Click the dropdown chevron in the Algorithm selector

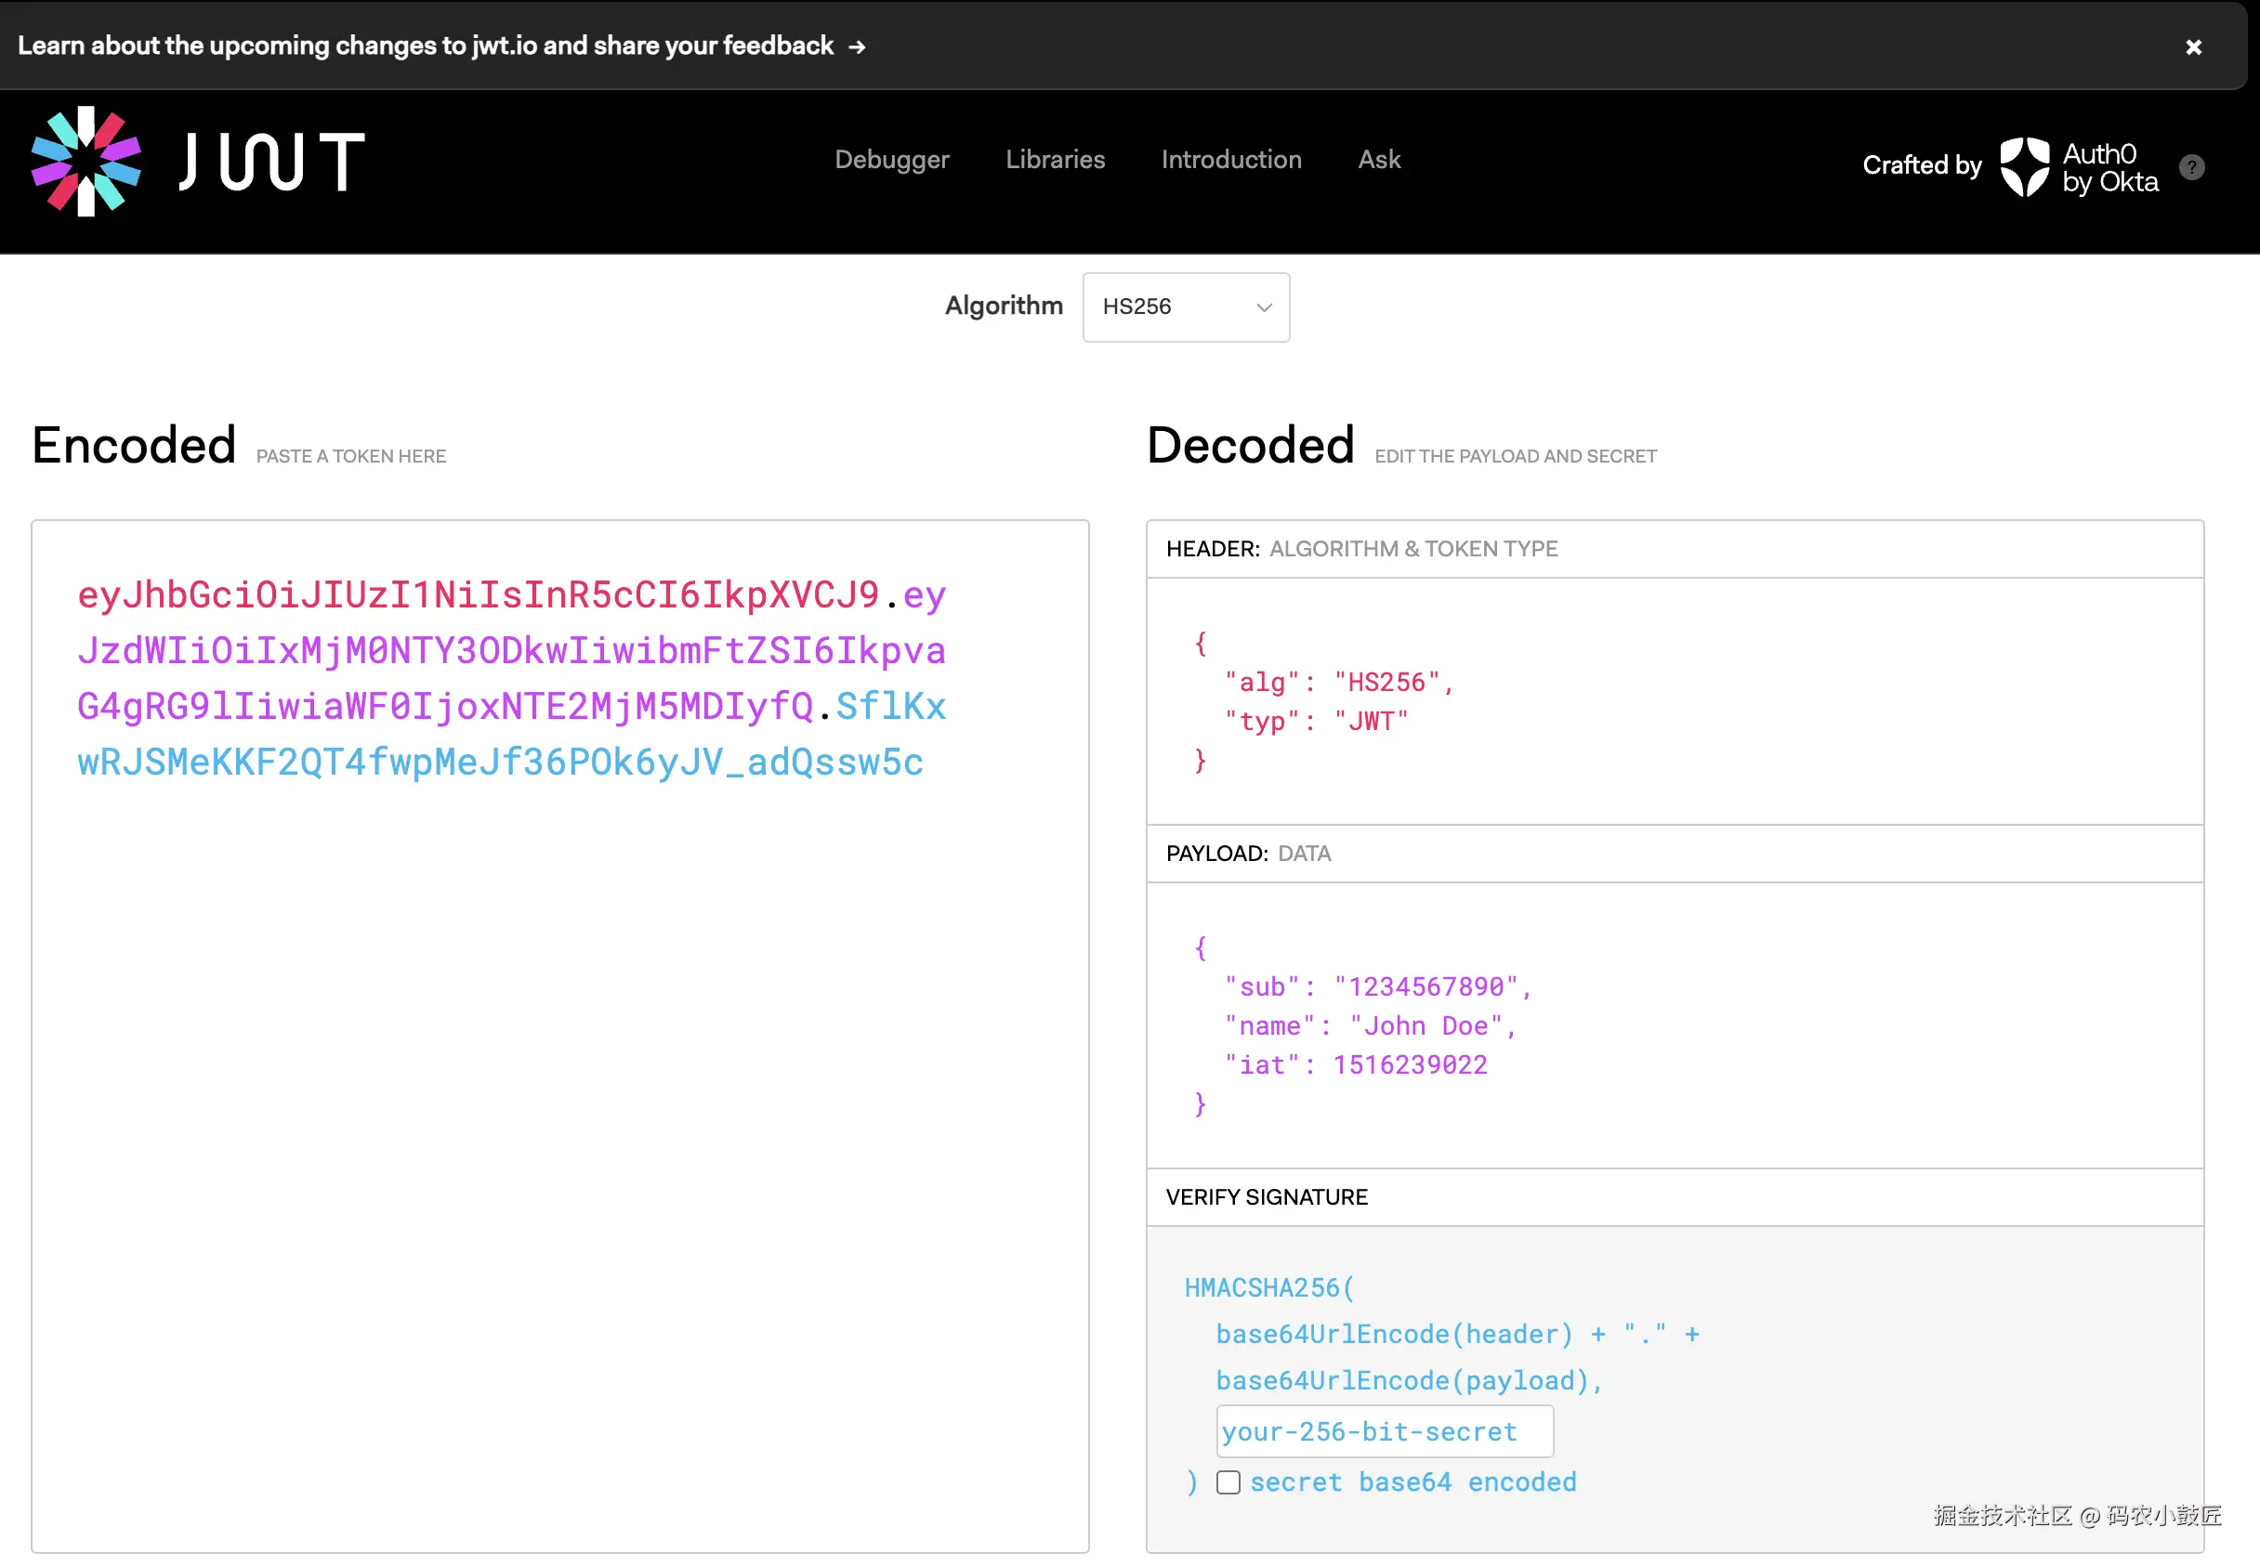tap(1264, 308)
